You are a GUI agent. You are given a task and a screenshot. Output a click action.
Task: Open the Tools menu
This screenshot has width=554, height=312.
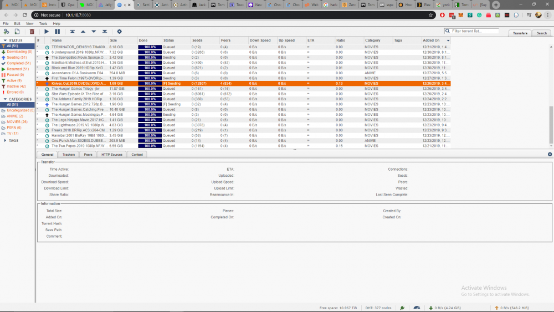coord(43,24)
